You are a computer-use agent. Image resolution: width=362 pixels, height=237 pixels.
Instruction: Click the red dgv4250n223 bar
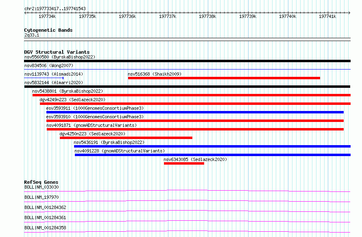[126, 138]
